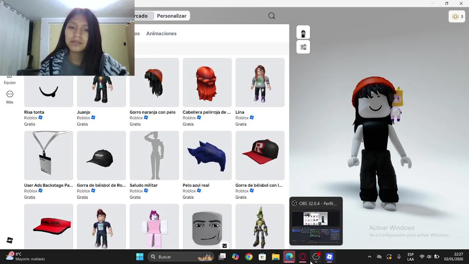The height and width of the screenshot is (264, 469).
Task: Open Microsoft Store taskbar icon
Action: pos(262,257)
